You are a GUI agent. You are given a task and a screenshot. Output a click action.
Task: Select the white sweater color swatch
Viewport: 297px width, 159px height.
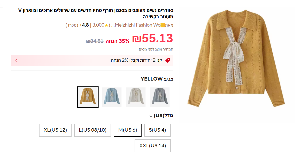[x=136, y=97]
